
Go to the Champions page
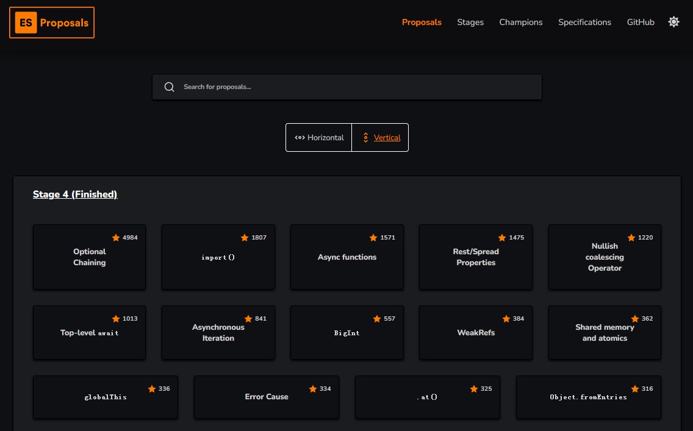[520, 22]
